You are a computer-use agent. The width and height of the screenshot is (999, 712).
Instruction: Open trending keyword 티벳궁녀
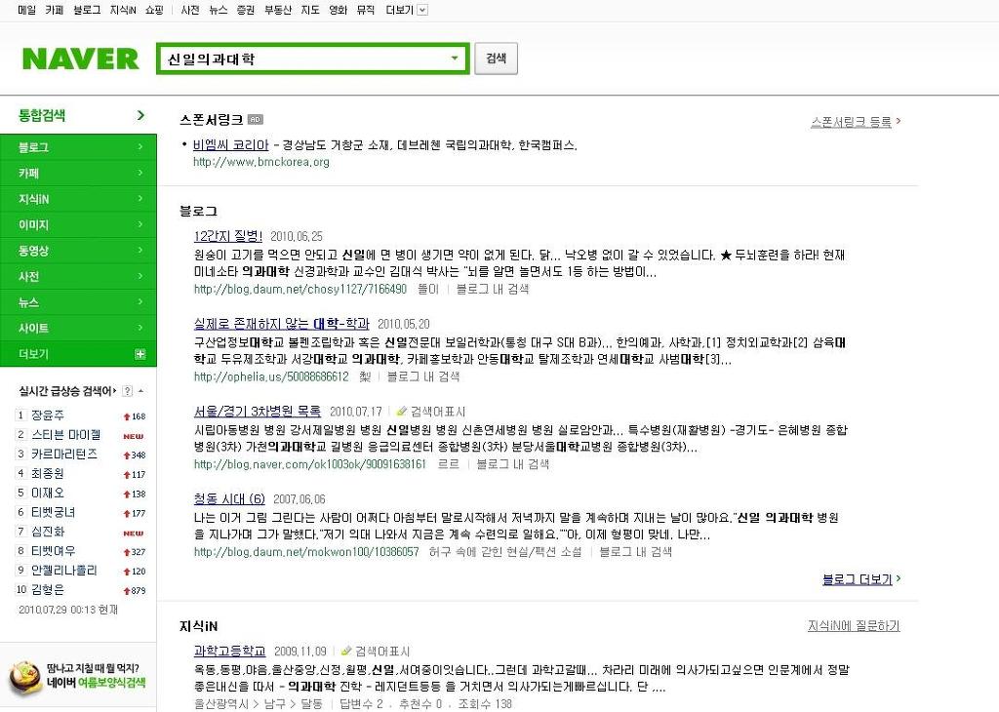point(53,513)
